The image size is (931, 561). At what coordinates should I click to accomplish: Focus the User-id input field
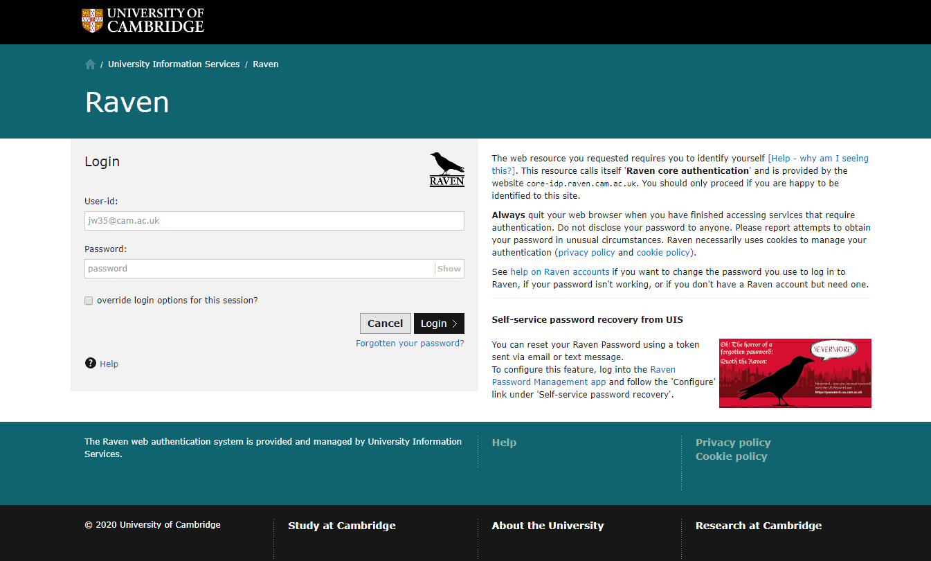pos(274,221)
